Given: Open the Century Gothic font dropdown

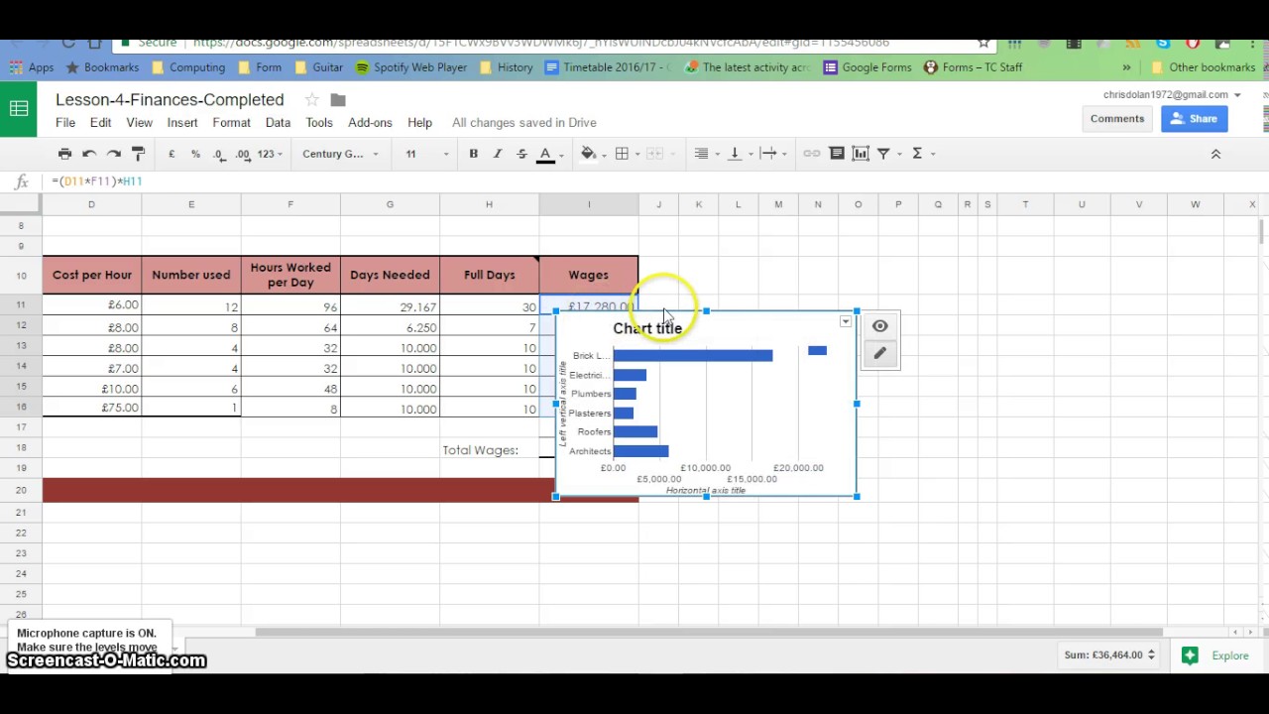Looking at the screenshot, I should coord(340,154).
